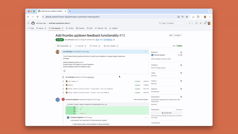Open the notifications inbox icon
The image size is (238, 134).
[x=205, y=23]
